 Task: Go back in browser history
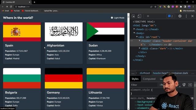pyautogui.click(x=3, y=7)
